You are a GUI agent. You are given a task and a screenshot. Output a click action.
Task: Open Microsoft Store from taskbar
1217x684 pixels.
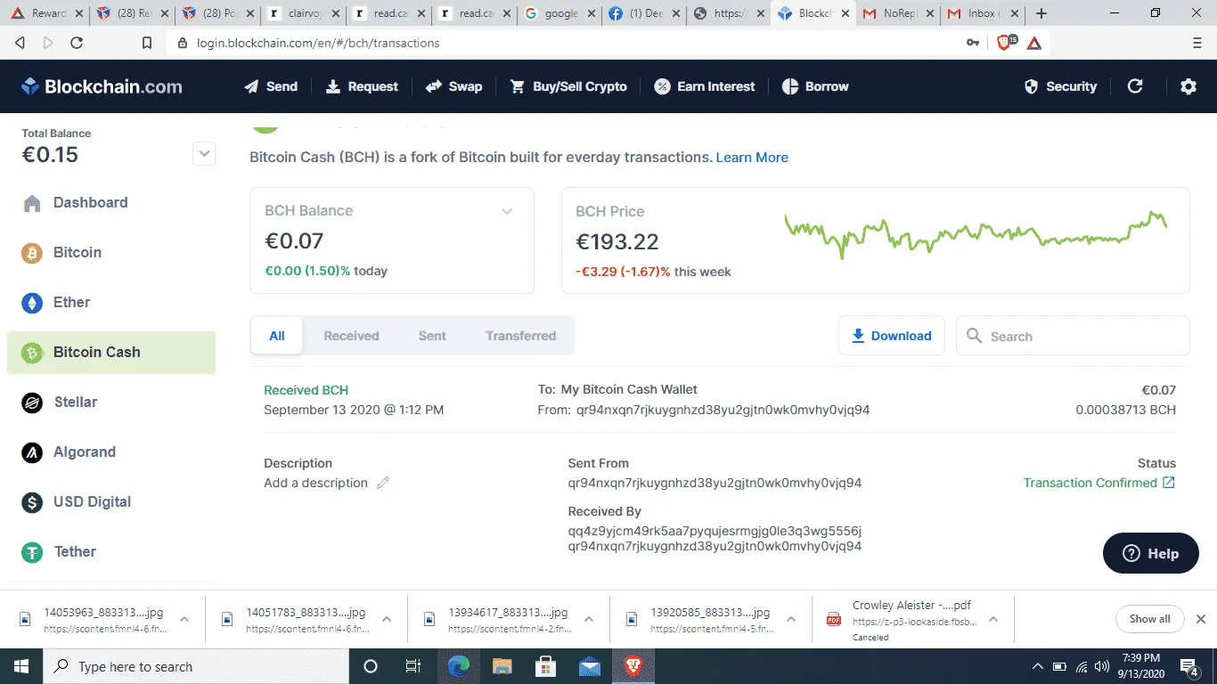[x=546, y=666]
